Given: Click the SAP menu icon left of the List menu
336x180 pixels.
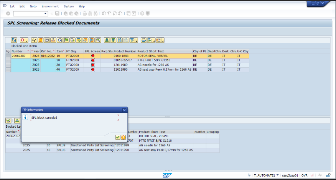Looking at the screenshot, I should coord(5,6).
